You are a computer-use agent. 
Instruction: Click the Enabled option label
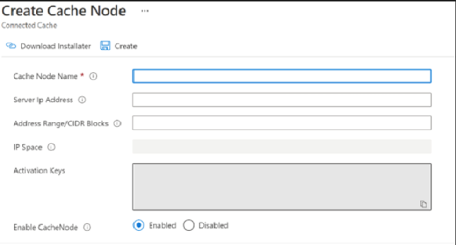[x=163, y=225]
